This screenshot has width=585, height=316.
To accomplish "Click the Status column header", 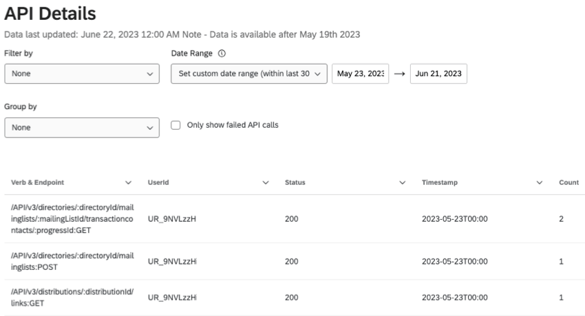I will (295, 182).
